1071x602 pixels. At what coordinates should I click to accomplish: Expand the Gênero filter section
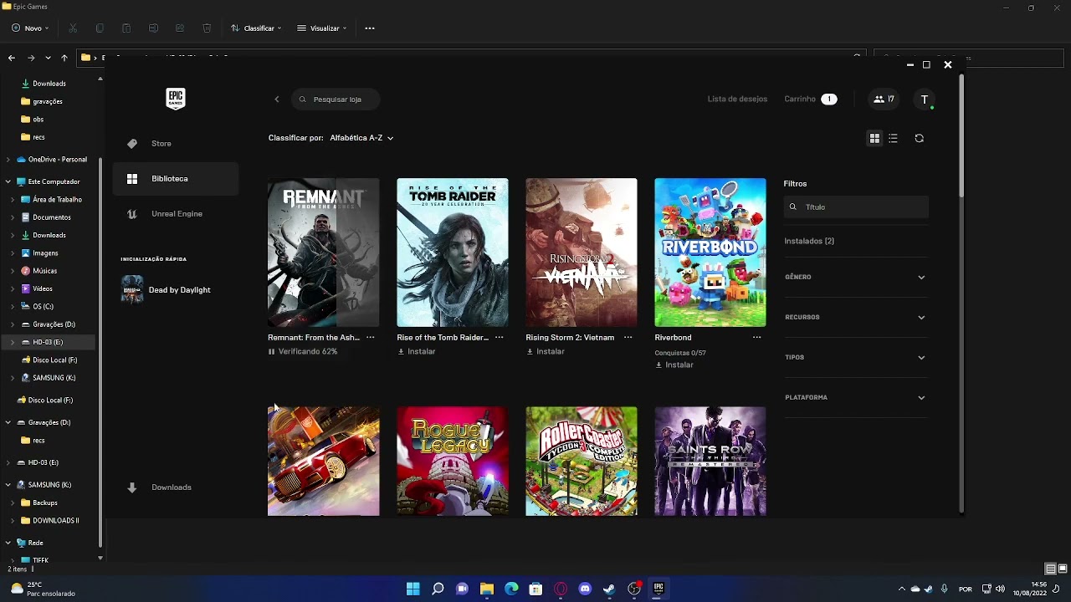click(856, 278)
